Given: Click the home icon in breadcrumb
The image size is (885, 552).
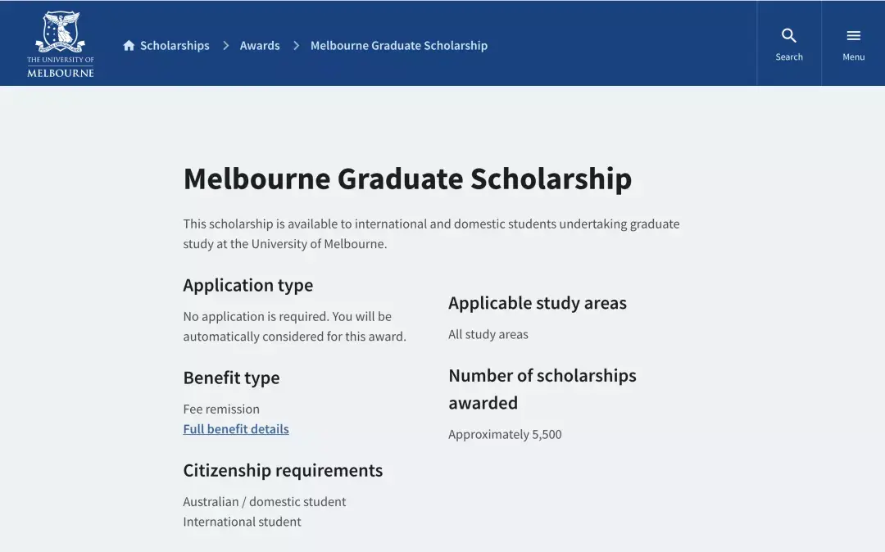Looking at the screenshot, I should (x=129, y=46).
